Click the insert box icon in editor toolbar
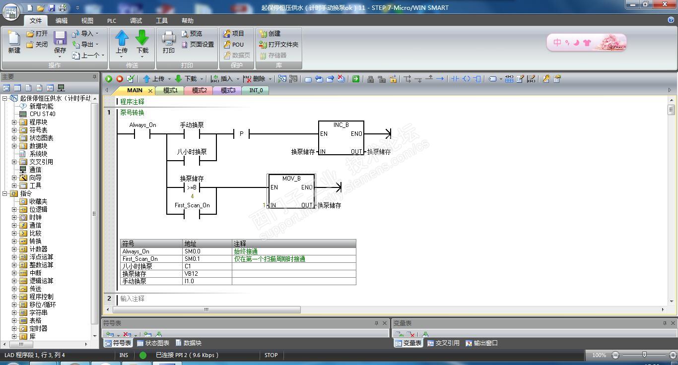The height and width of the screenshot is (365, 678). point(477,79)
